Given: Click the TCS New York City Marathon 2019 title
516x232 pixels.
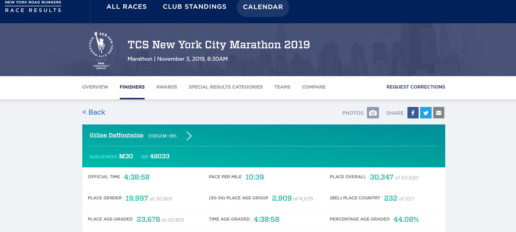Looking at the screenshot, I should [219, 45].
